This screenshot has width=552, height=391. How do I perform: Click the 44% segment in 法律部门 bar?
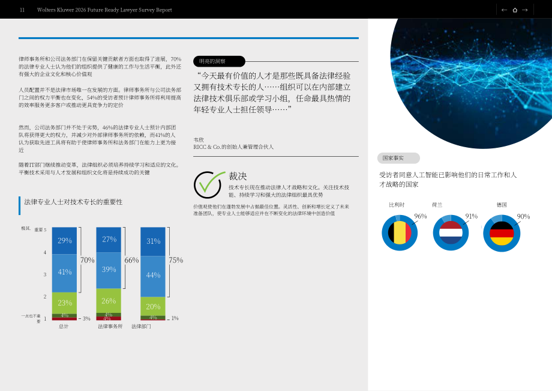[x=153, y=276]
